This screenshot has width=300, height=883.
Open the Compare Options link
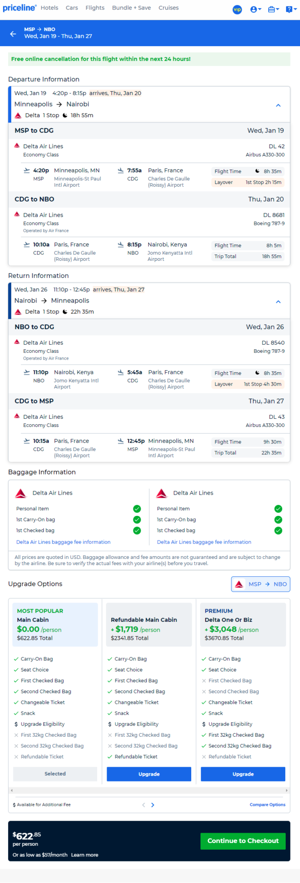point(267,804)
